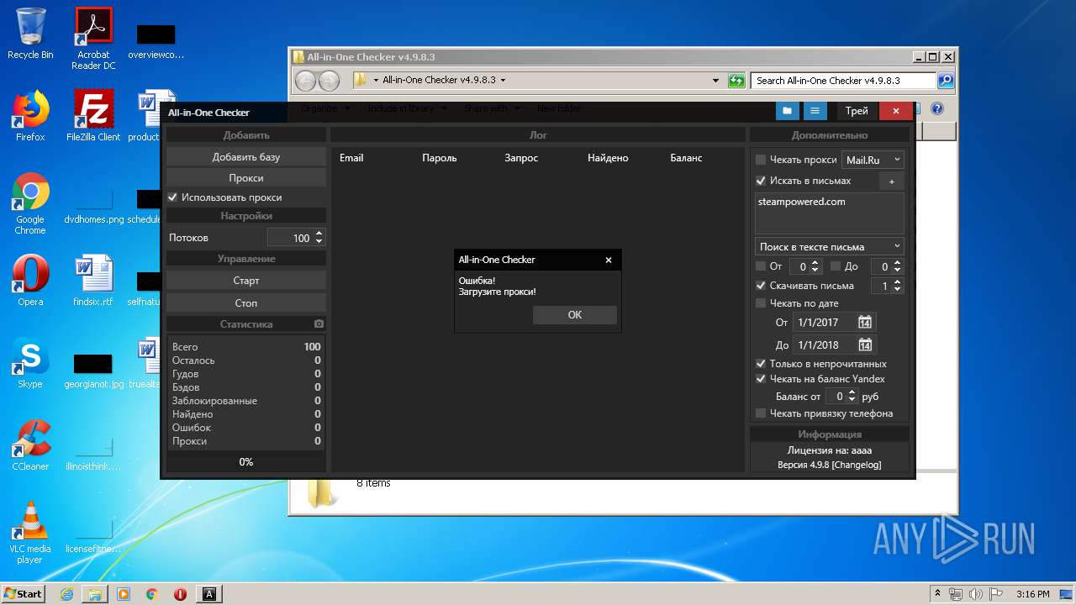Click the Start button
This screenshot has height=605, width=1076.
coord(23,594)
